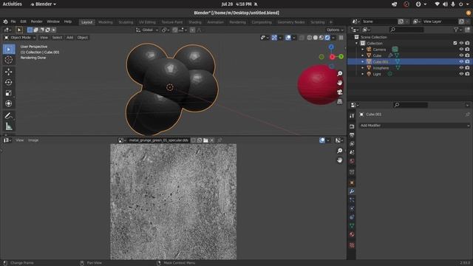
Task: Open the Output properties tab
Action: point(352,135)
